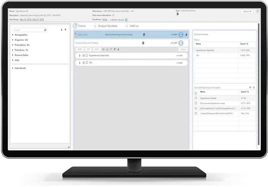This screenshot has height=187, width=268.
Task: Open the date range May 12, 2016 link
Action: coord(32,19)
